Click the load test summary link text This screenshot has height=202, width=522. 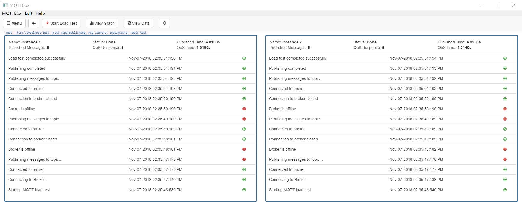pos(76,33)
